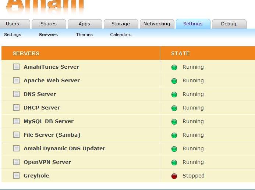The image size is (255, 190).
Task: Expand the DHCP Server entry
Action: (x=42, y=108)
